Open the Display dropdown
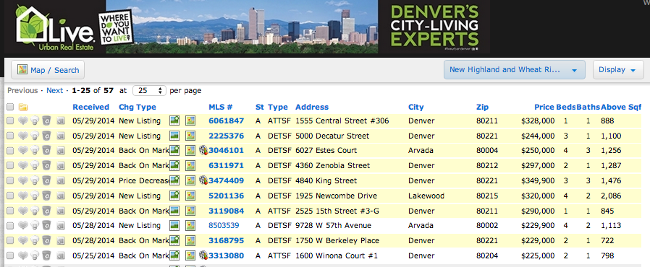Image resolution: width=650 pixels, height=267 pixels. 617,70
